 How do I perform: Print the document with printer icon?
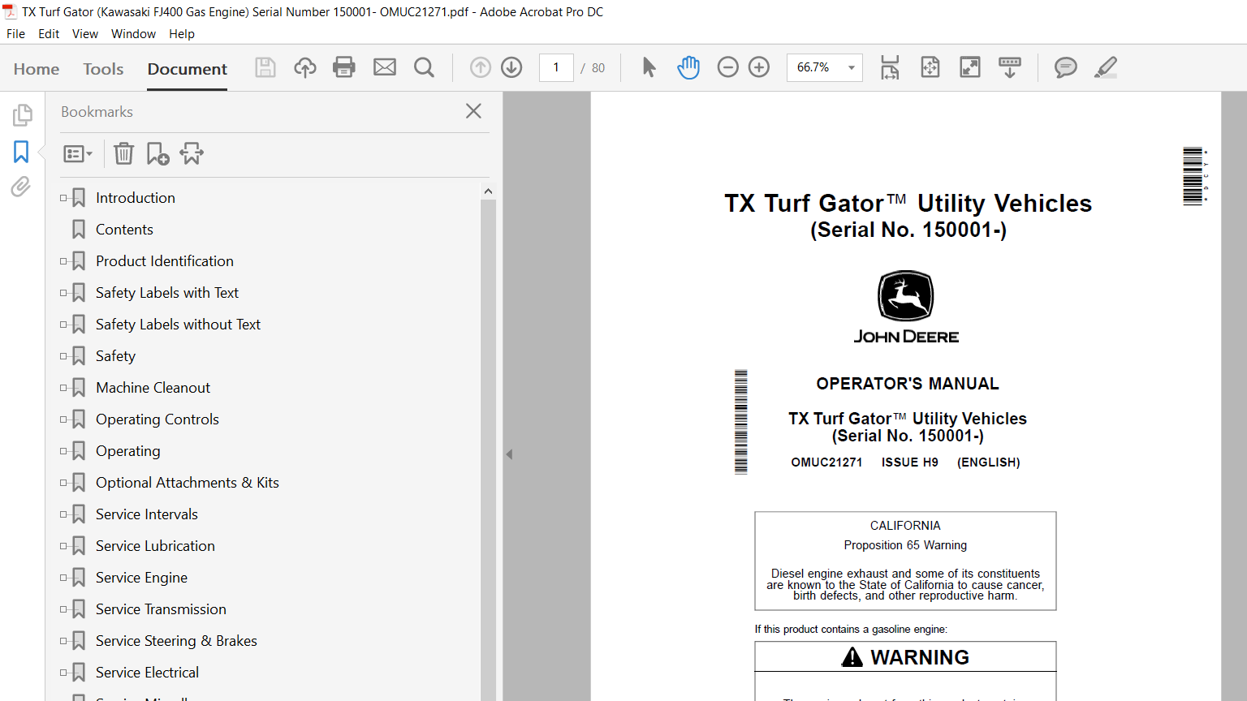[x=344, y=67]
